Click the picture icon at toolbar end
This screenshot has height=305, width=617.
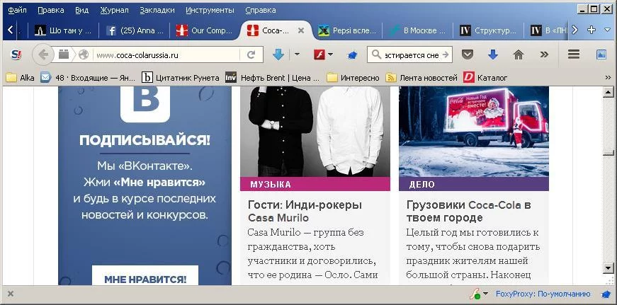coord(601,54)
